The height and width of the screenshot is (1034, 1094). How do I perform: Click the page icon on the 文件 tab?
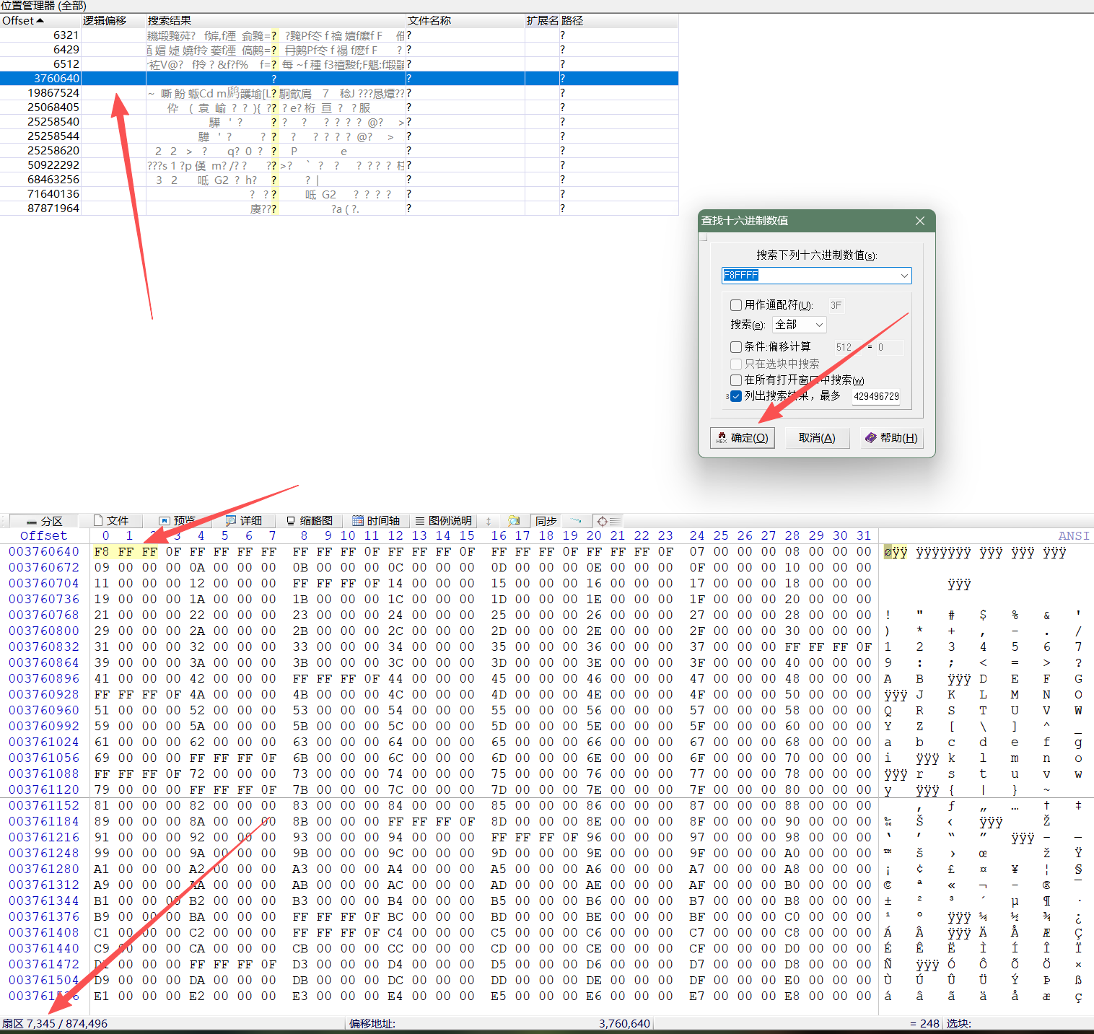point(98,520)
